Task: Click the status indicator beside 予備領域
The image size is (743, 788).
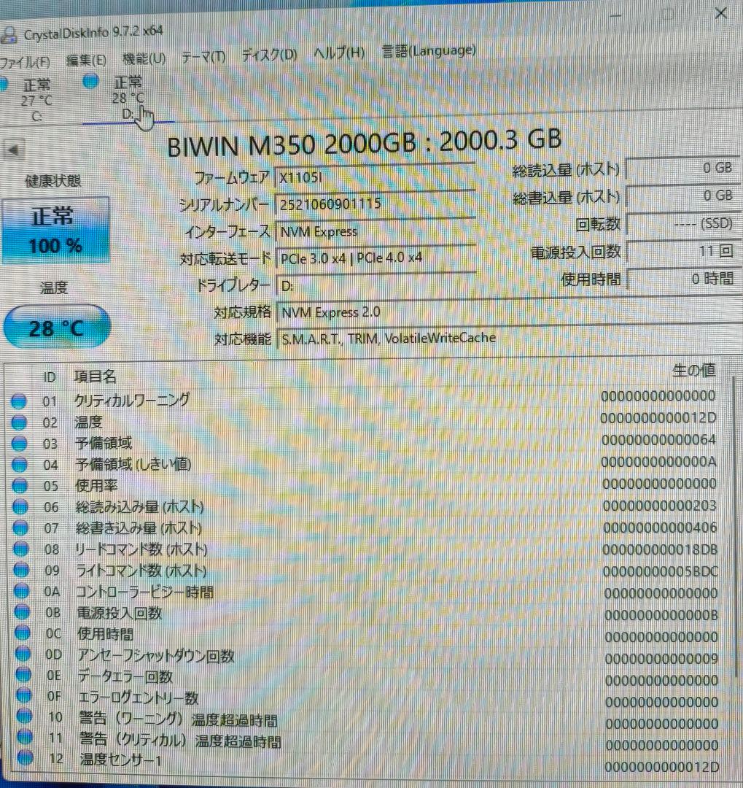Action: coord(19,443)
